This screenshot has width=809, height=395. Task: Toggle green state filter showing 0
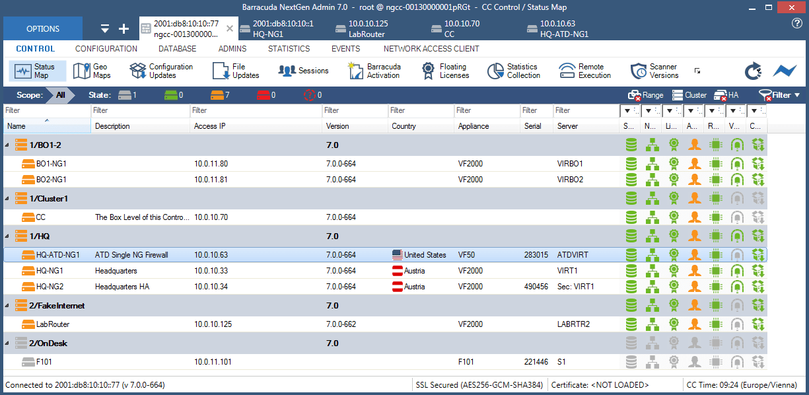point(173,95)
